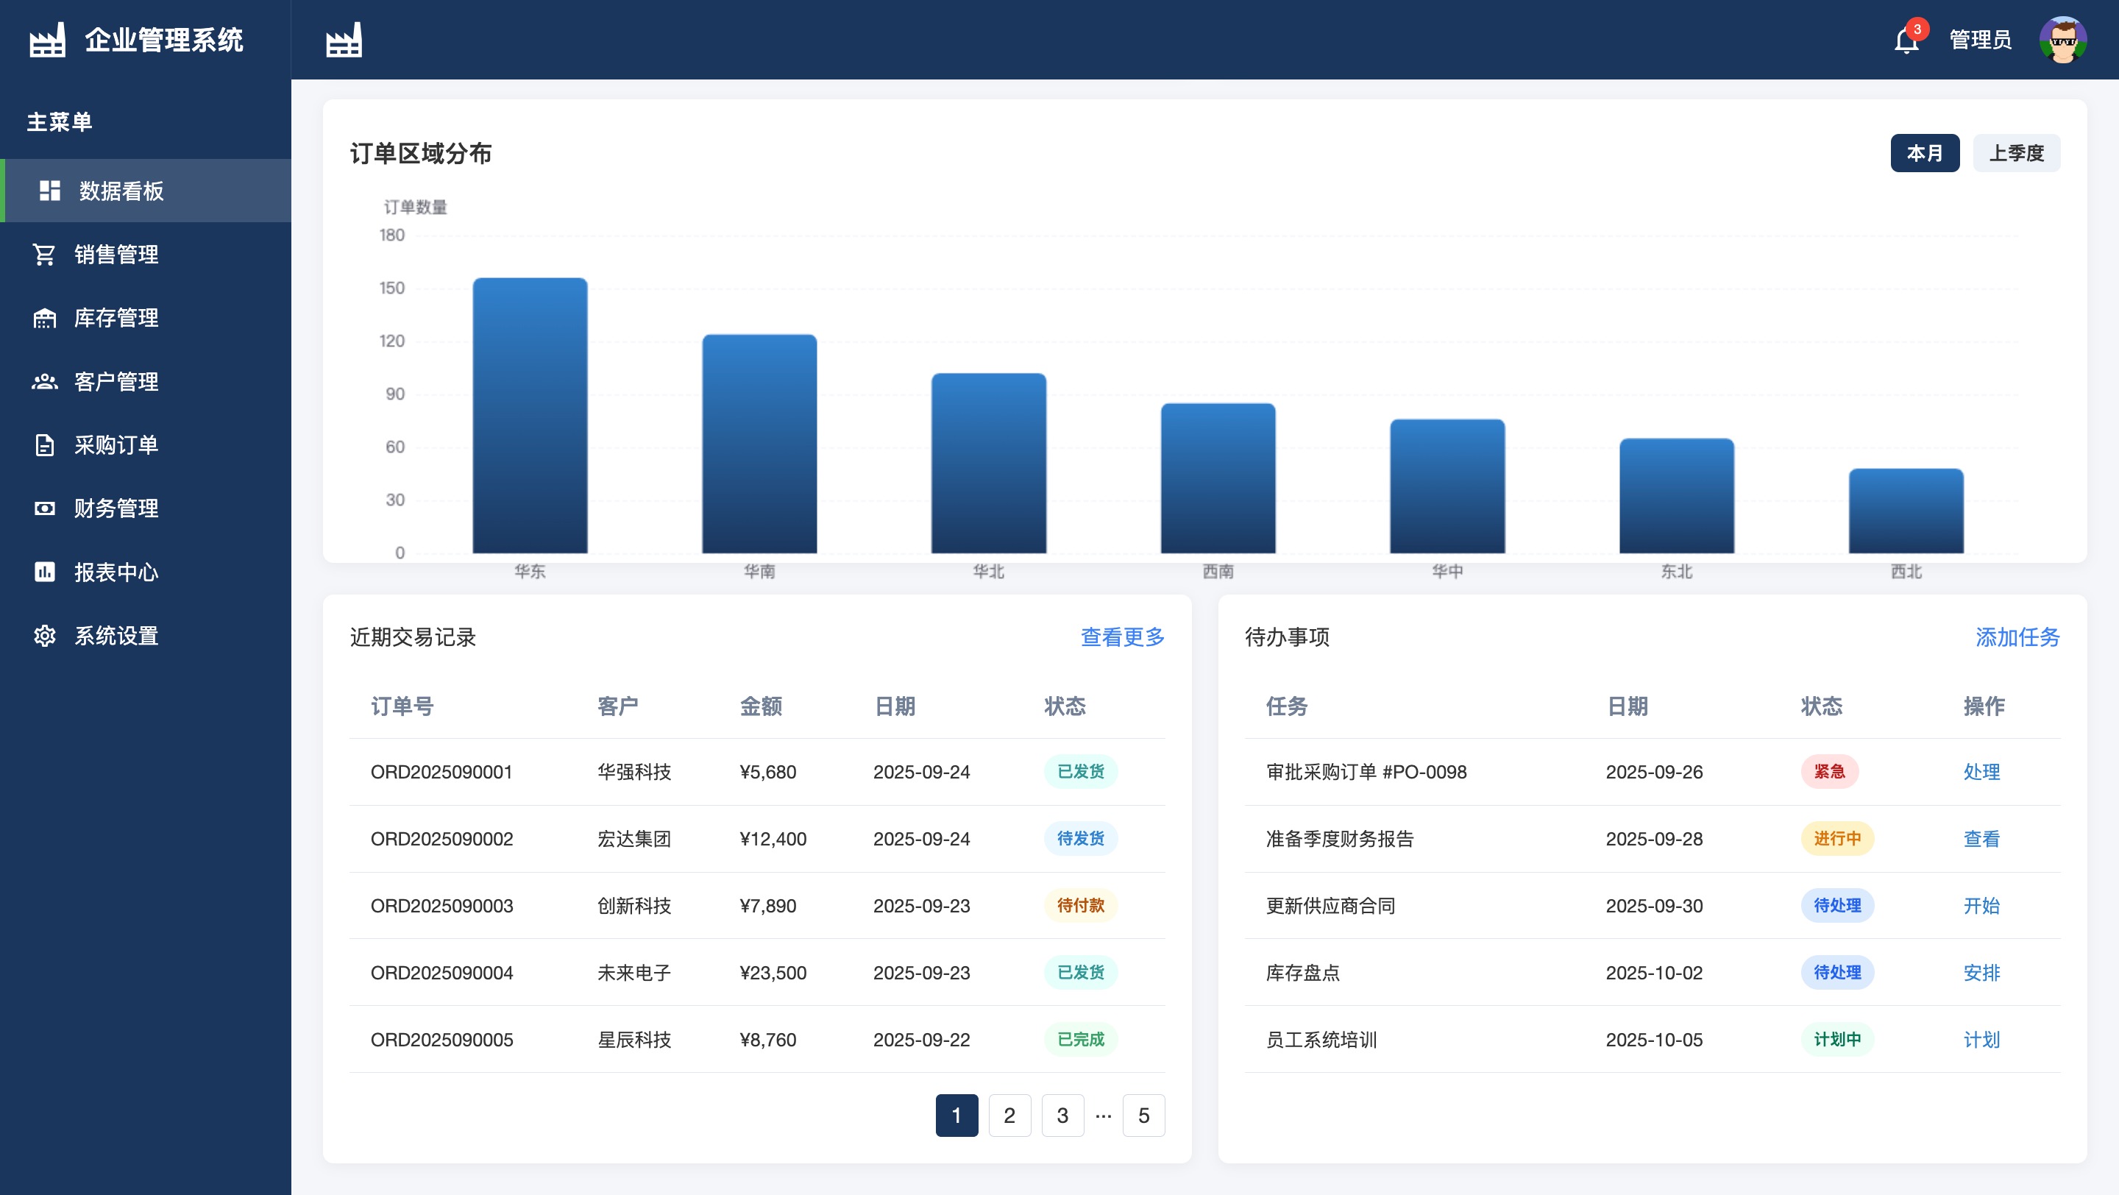Image resolution: width=2119 pixels, height=1195 pixels.
Task: Click 处理 for purchase order PO-0098
Action: pyautogui.click(x=1981, y=771)
